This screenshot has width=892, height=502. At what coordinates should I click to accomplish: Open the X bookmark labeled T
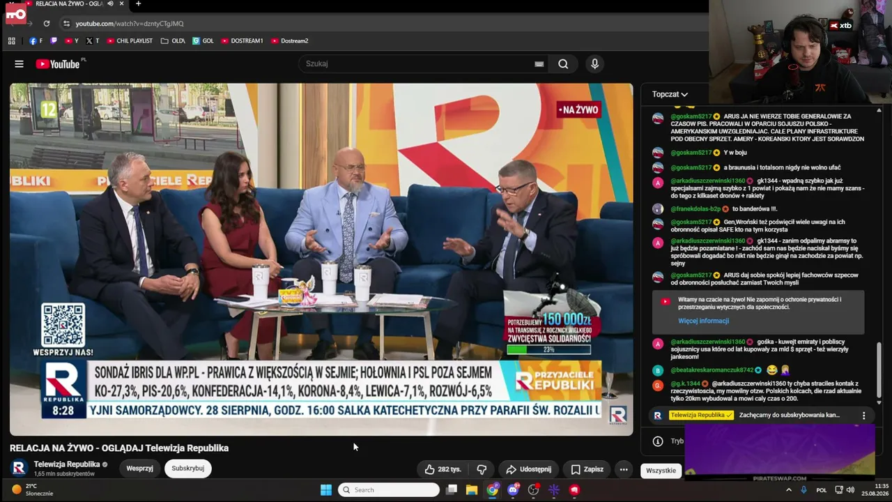[x=92, y=41]
